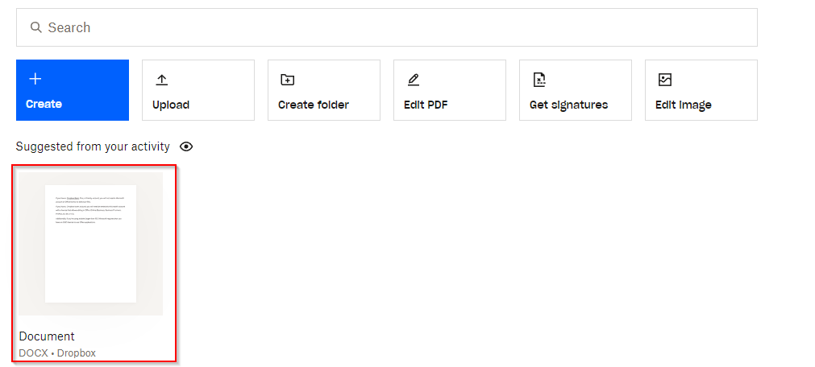Click the Search input field
This screenshot has height=367, width=815.
(x=386, y=27)
